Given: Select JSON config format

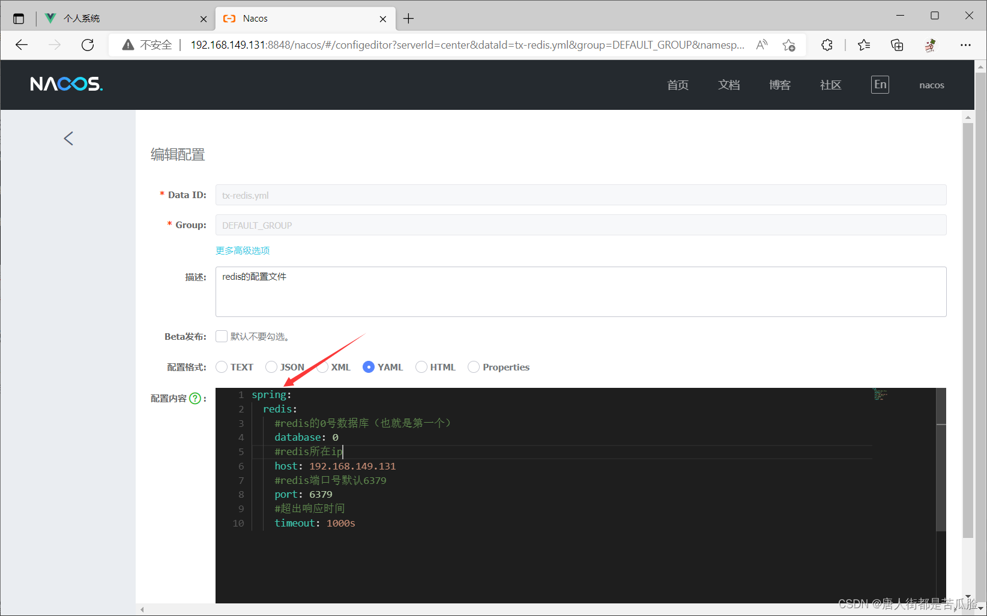Looking at the screenshot, I should pyautogui.click(x=271, y=367).
